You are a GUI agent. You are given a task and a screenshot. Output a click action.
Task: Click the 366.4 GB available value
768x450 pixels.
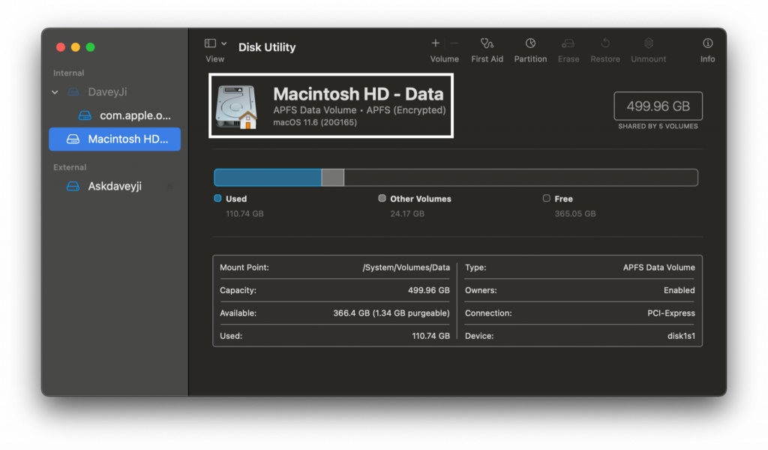(391, 313)
